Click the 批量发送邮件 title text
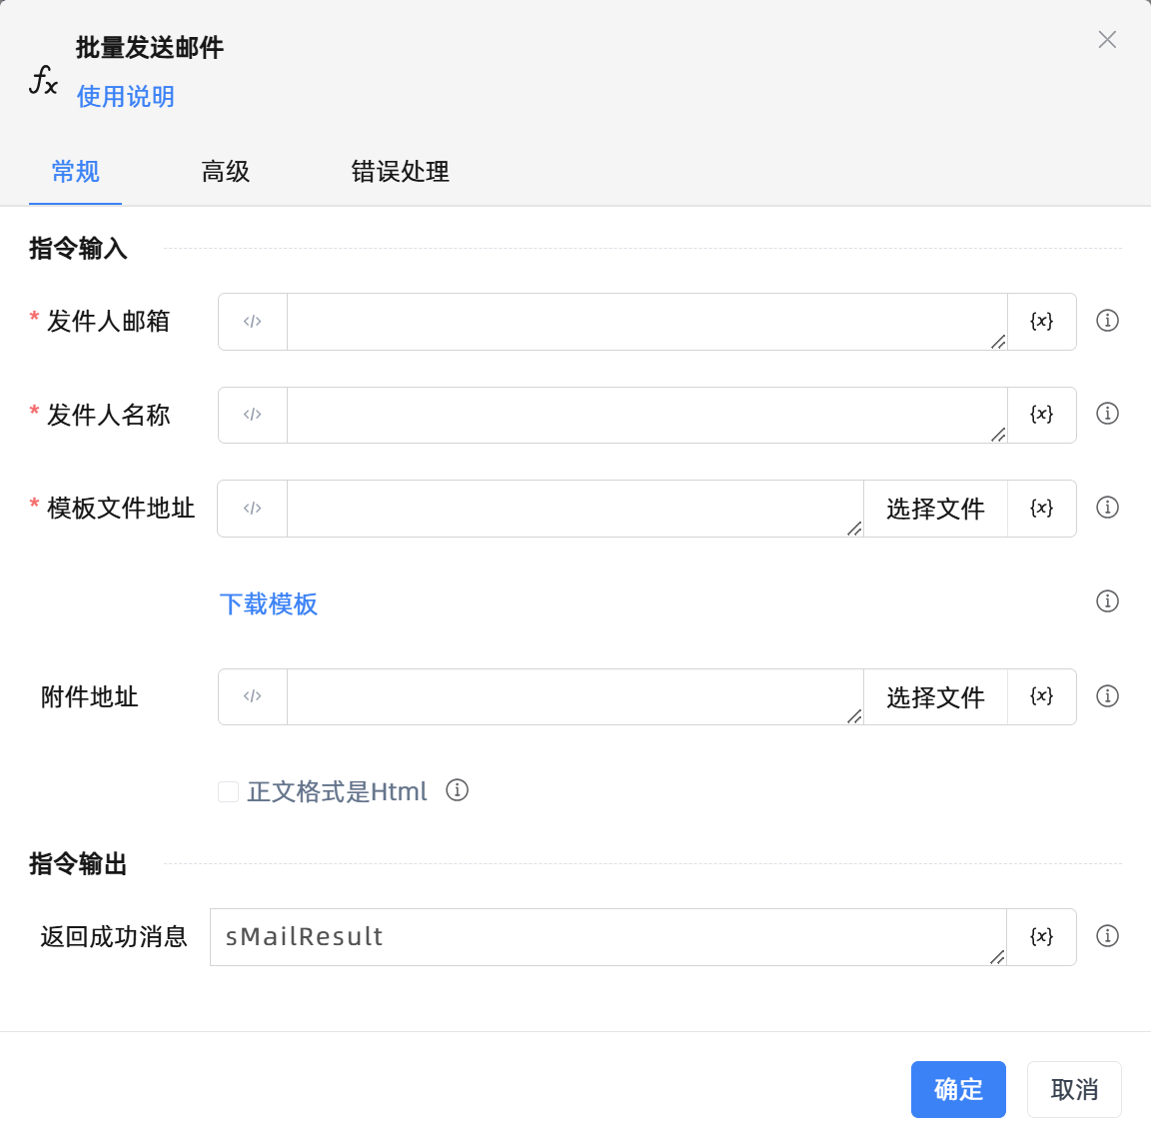 click(150, 48)
